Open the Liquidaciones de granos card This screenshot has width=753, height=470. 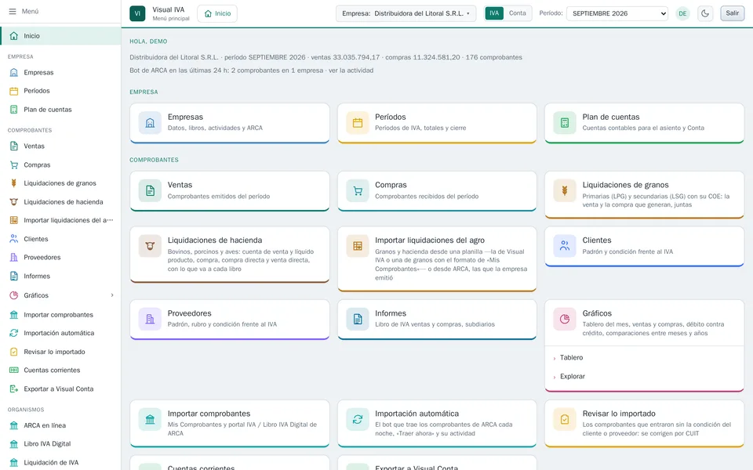[645, 195]
